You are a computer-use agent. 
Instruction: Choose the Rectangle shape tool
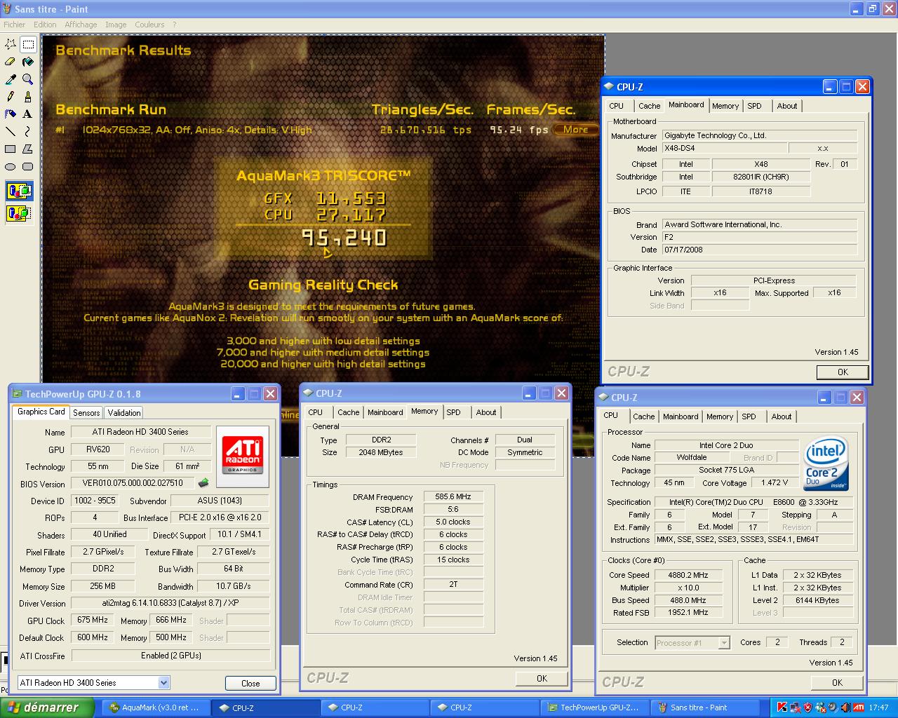[x=11, y=149]
